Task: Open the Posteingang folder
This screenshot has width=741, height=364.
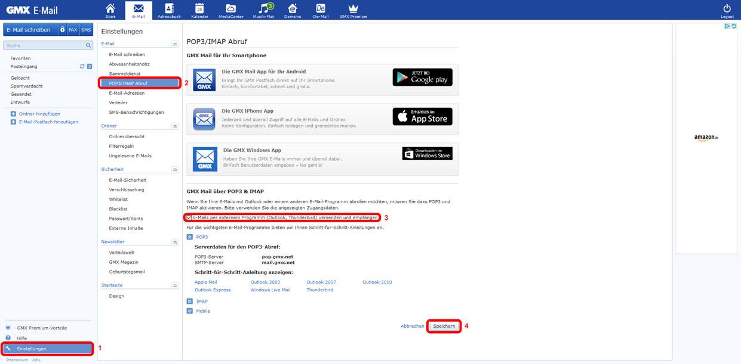Action: click(24, 66)
